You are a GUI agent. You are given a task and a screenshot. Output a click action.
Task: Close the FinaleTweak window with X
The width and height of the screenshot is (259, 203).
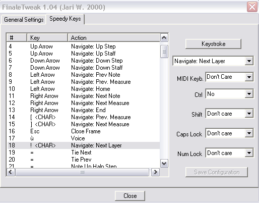click(252, 7)
